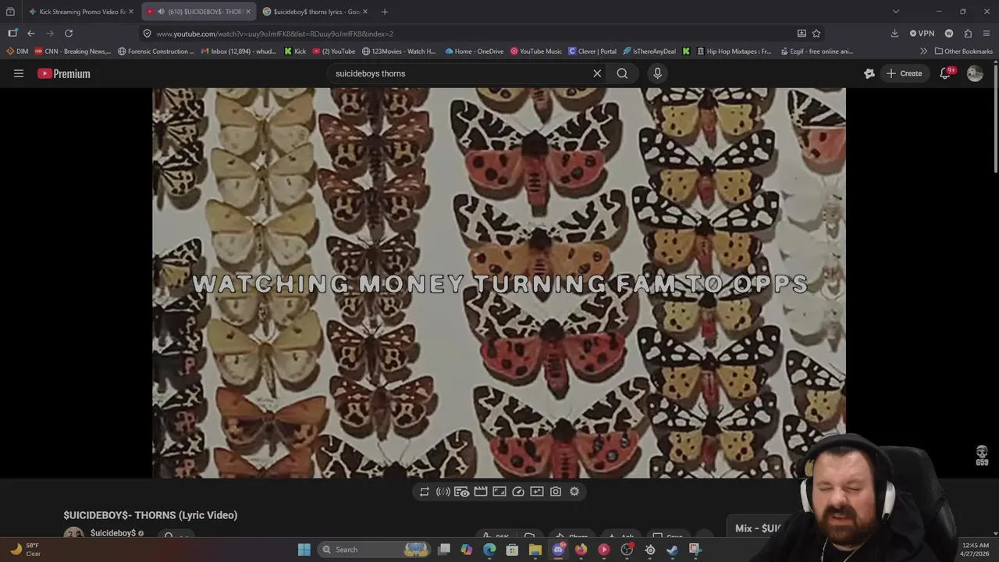Screen dimensions: 999x562
Task: Open the account avatar menu
Action: point(975,73)
